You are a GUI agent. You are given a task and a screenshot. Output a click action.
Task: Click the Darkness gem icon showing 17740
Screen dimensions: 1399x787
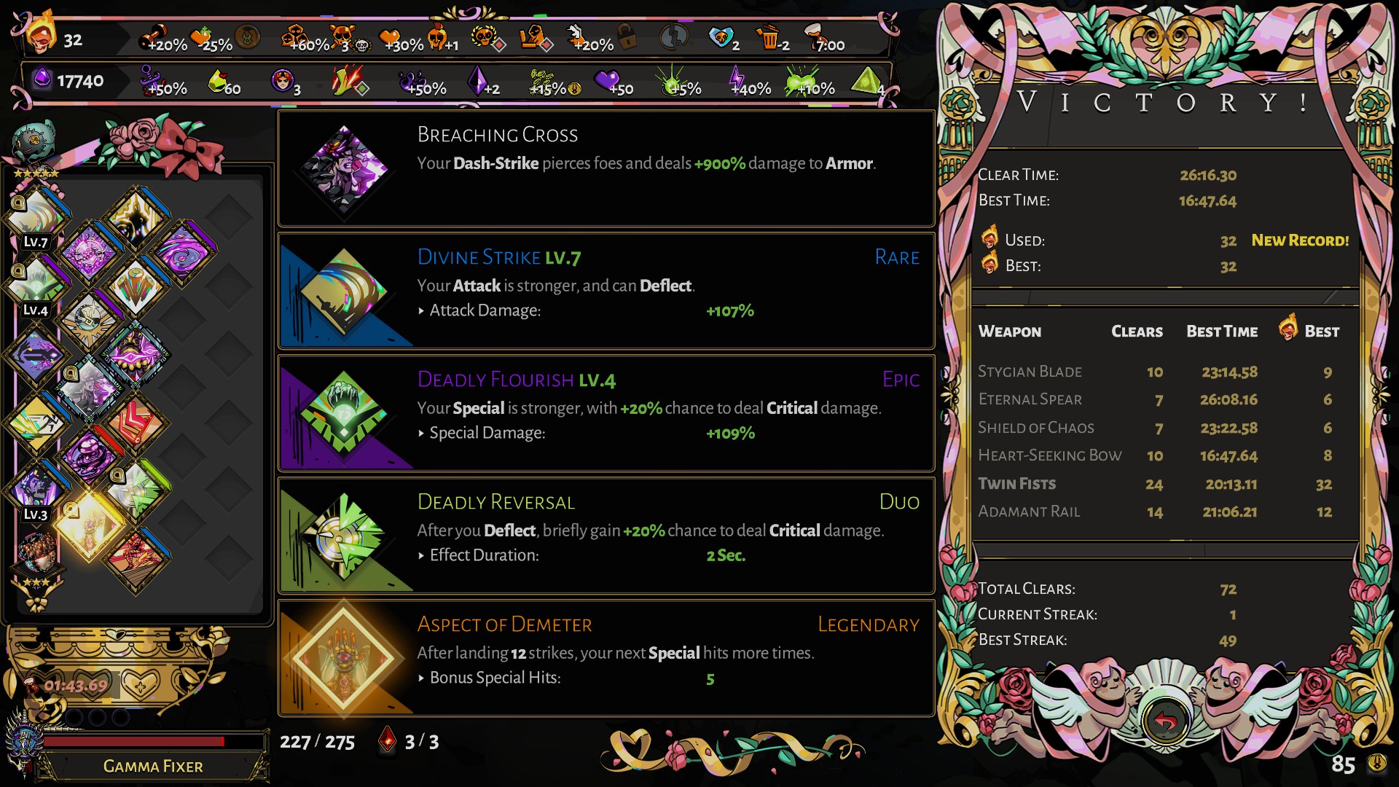tap(42, 78)
